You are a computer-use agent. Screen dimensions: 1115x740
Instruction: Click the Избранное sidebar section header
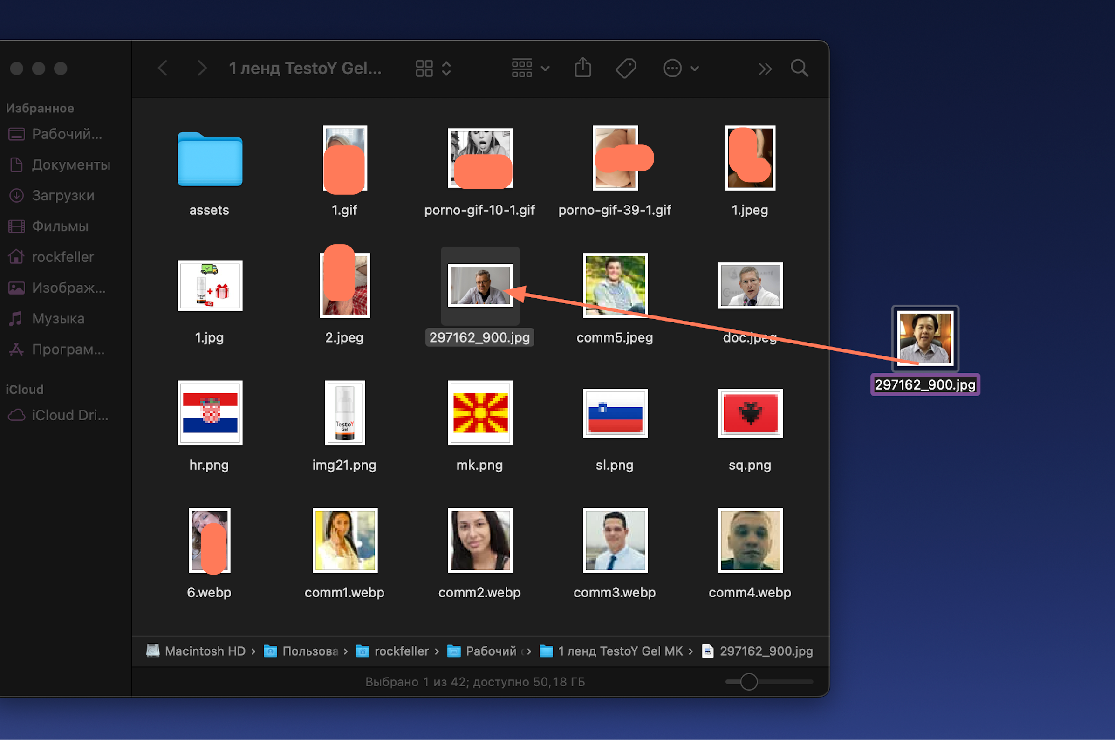[40, 108]
